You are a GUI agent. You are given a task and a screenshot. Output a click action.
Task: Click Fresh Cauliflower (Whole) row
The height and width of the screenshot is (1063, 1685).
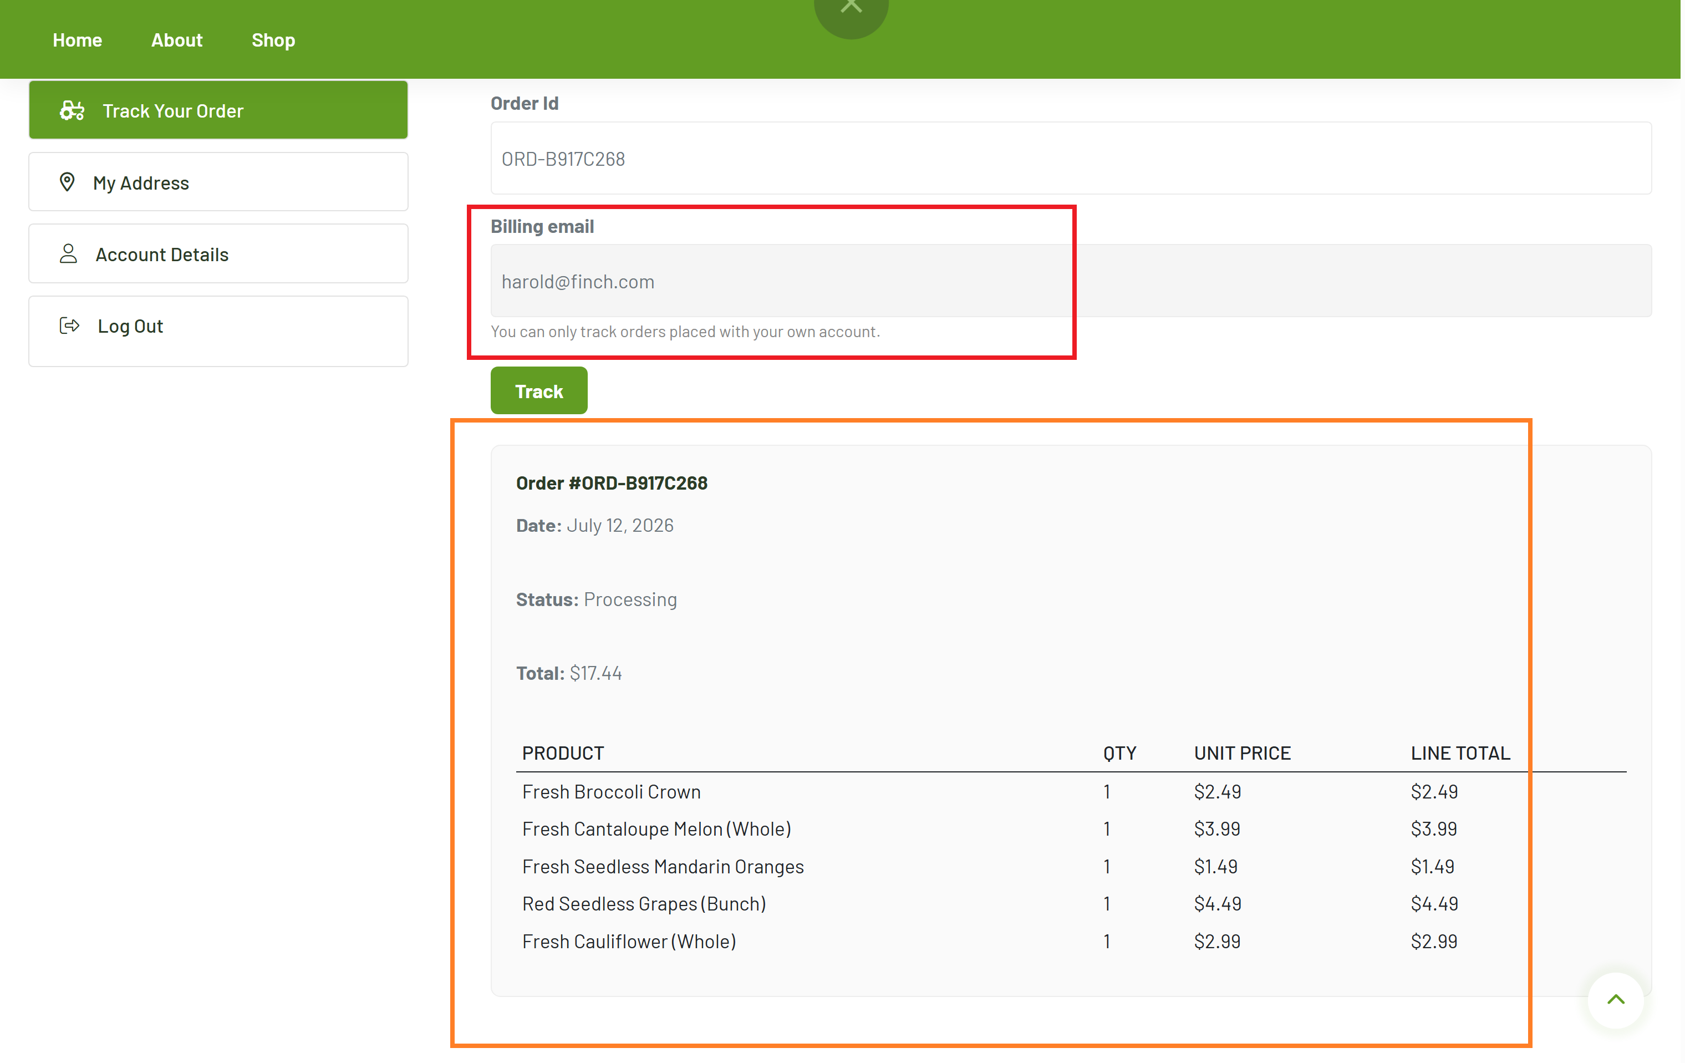(x=1071, y=941)
